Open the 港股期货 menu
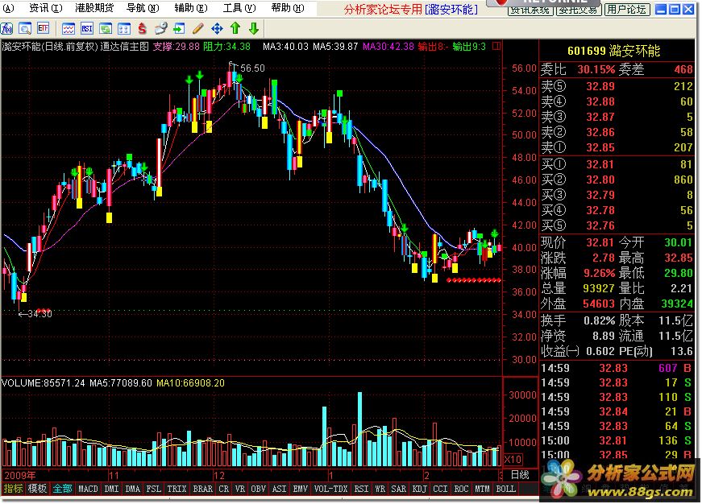 (x=94, y=8)
